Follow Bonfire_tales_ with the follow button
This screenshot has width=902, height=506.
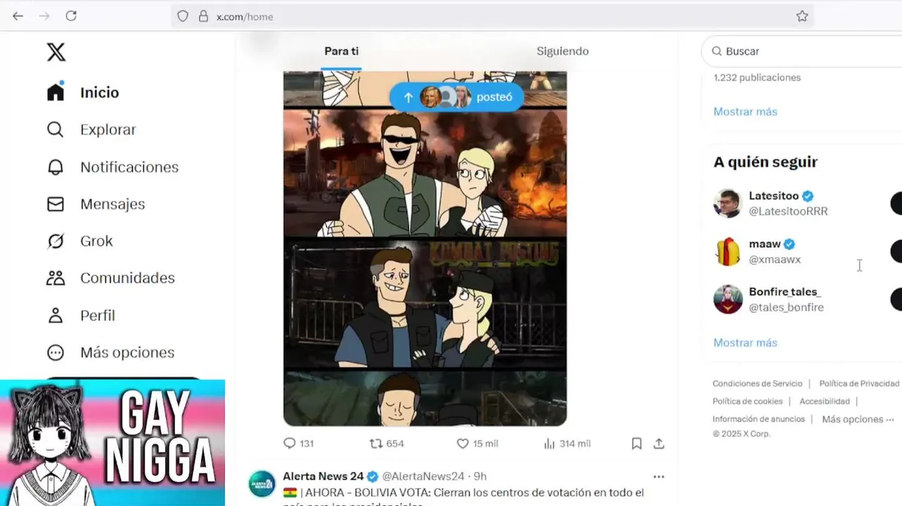(896, 299)
